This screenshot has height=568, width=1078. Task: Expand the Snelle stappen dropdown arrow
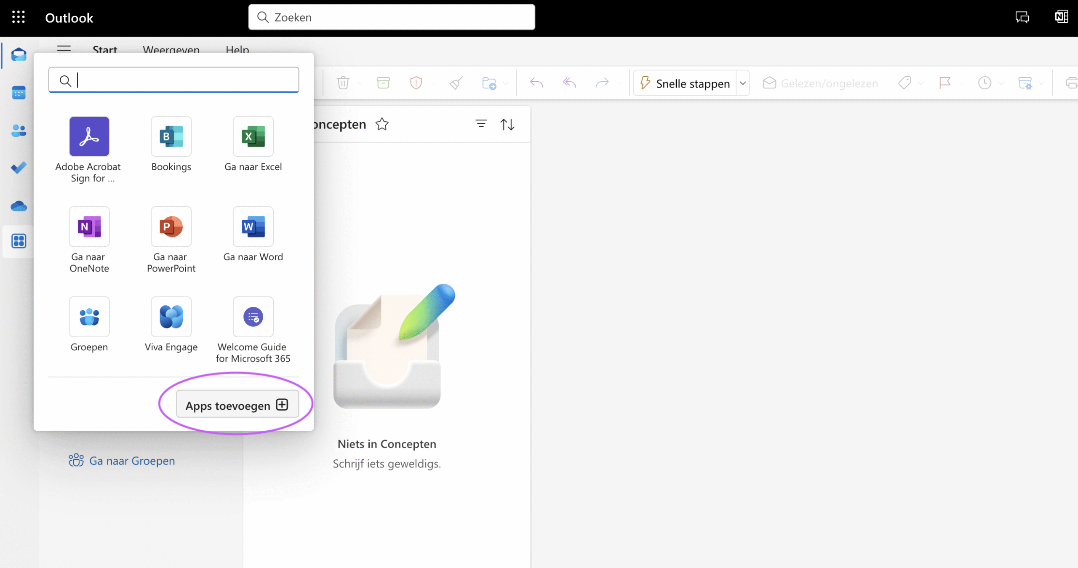coord(743,83)
